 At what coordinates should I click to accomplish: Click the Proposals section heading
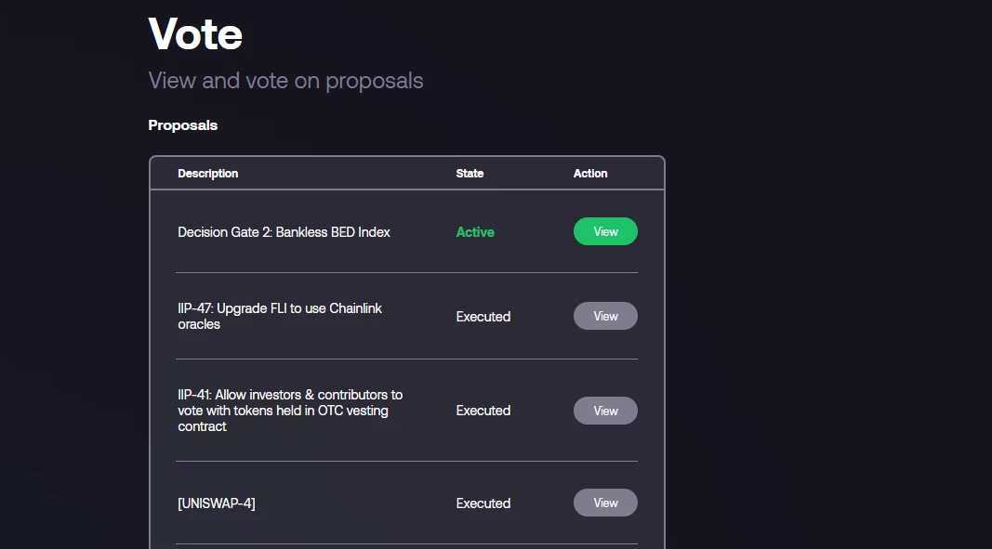pos(183,125)
